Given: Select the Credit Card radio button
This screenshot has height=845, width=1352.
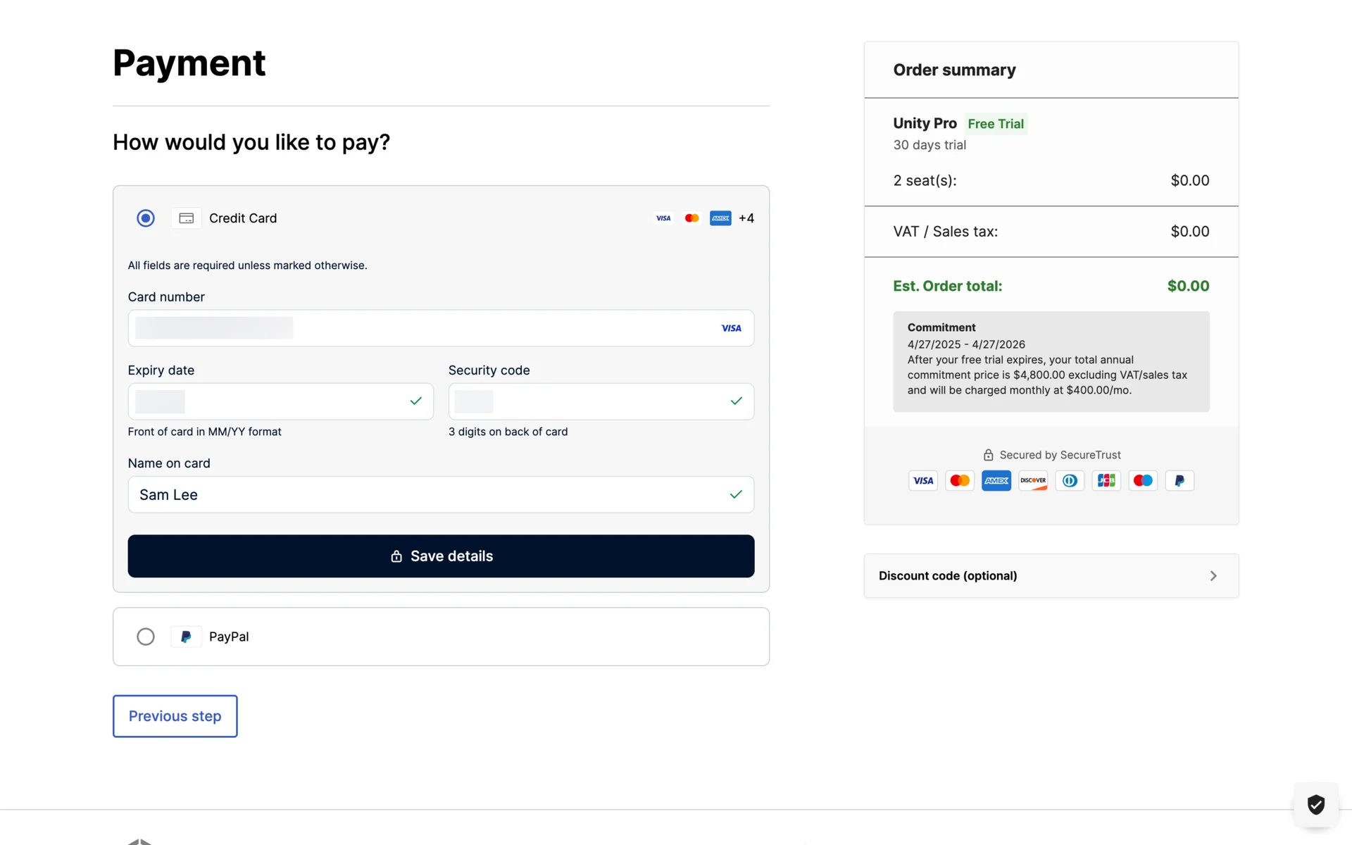Looking at the screenshot, I should pos(146,218).
